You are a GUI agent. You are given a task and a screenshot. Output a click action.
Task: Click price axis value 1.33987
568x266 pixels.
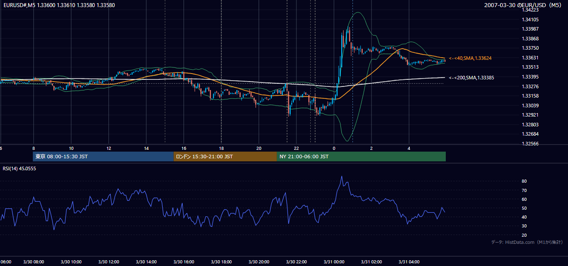coord(531,29)
